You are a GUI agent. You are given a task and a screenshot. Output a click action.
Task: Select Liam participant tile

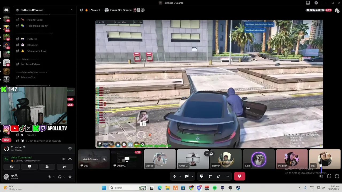[259, 159]
